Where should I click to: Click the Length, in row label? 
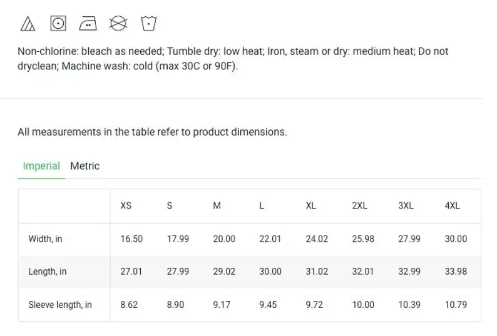[x=48, y=272]
